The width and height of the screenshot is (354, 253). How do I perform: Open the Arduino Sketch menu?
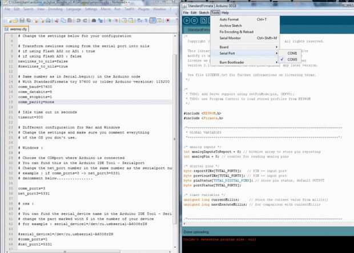coord(204,13)
